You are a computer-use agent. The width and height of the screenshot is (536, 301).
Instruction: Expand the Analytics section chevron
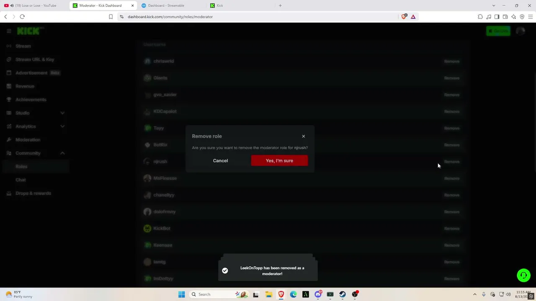pos(62,126)
